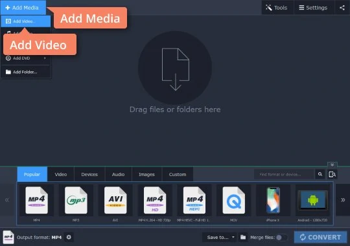Choose the Android 1280x720 preset
The width and height of the screenshot is (350, 246).
tap(312, 200)
